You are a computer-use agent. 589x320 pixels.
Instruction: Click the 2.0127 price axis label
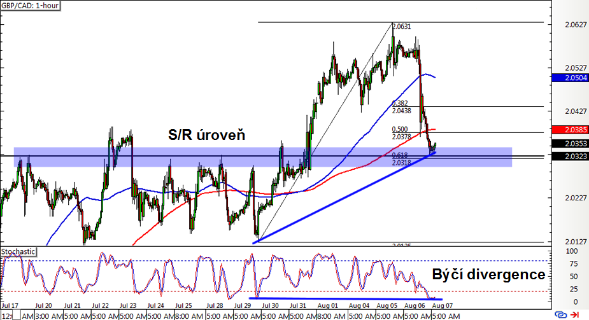[x=576, y=241]
